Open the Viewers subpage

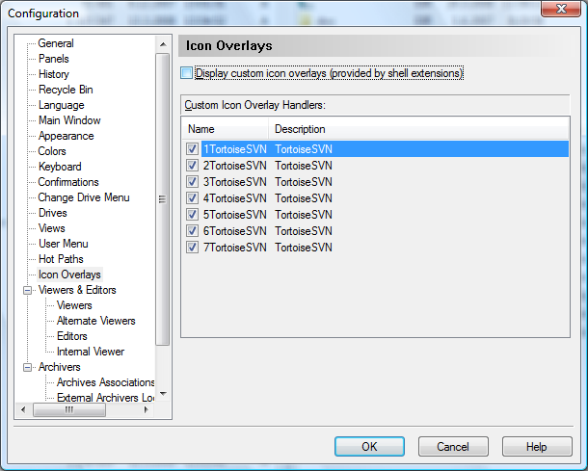click(74, 305)
